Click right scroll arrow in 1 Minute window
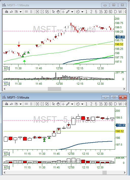Viewport: 130px width, 180px height. 124,89
